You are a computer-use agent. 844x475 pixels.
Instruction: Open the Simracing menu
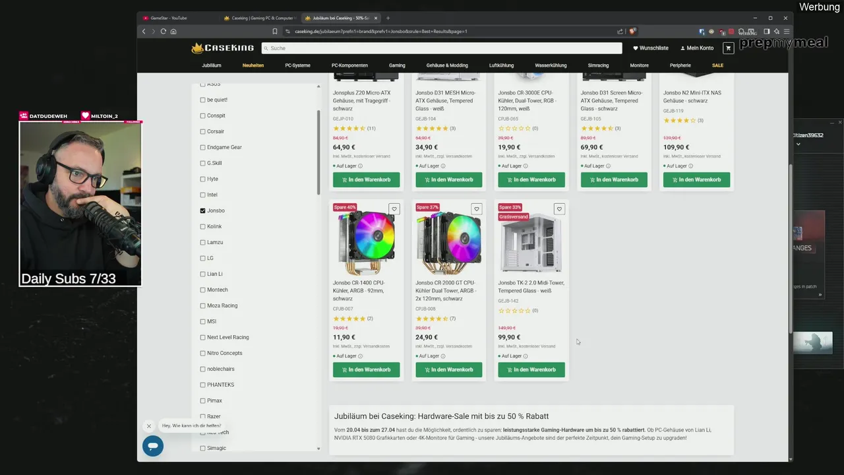pyautogui.click(x=599, y=65)
